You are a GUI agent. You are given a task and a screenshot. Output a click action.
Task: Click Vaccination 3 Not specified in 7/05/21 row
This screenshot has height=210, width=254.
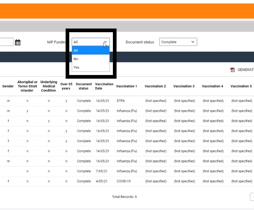[x=184, y=171]
